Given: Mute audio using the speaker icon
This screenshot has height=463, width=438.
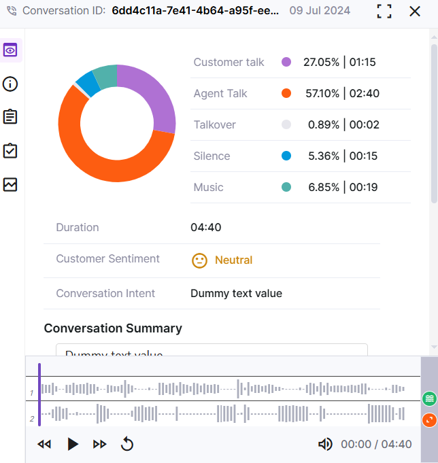Looking at the screenshot, I should pyautogui.click(x=325, y=444).
